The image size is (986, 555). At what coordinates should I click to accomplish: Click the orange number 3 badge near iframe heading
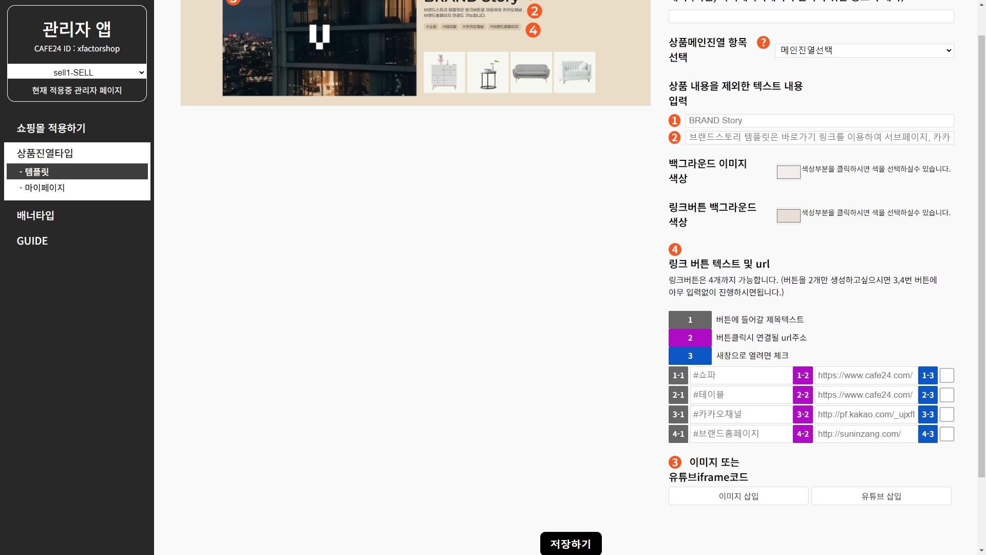coord(675,462)
